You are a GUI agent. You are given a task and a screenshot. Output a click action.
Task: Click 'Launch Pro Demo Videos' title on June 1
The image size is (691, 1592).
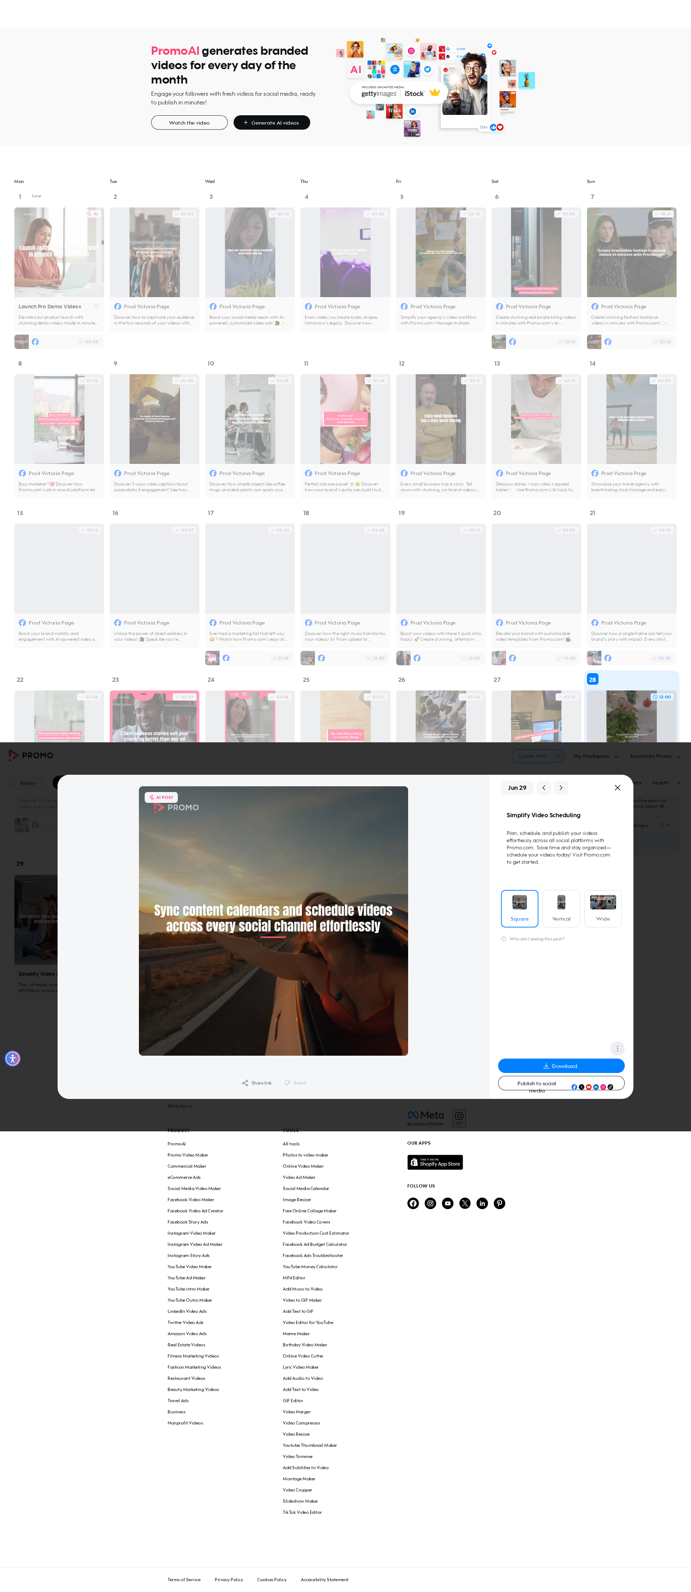49,307
